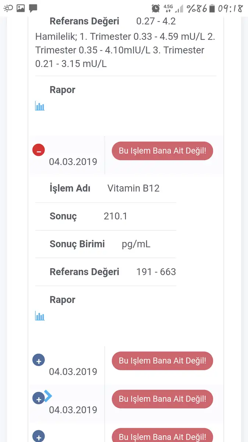
Task: Click the reference range 191 - 663
Action: (156, 272)
